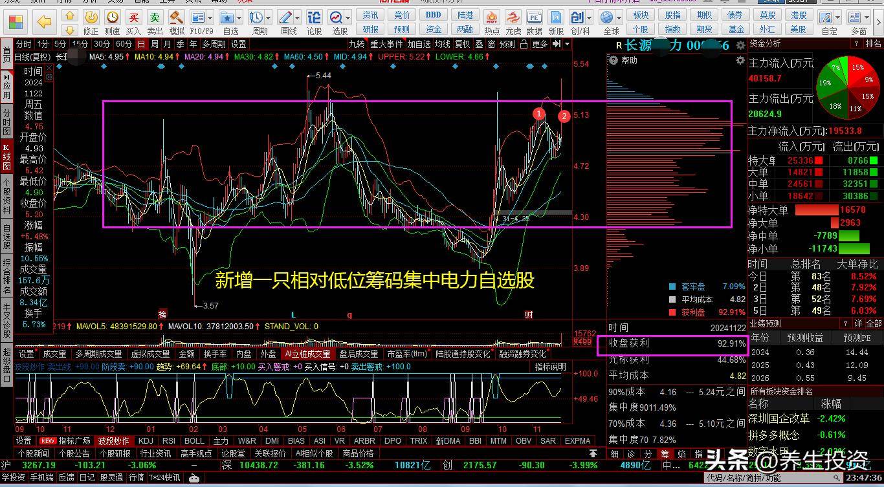Viewport: 884px width, 487px height.
Task: Select the 画线 drawing pencil tool
Action: (x=286, y=17)
